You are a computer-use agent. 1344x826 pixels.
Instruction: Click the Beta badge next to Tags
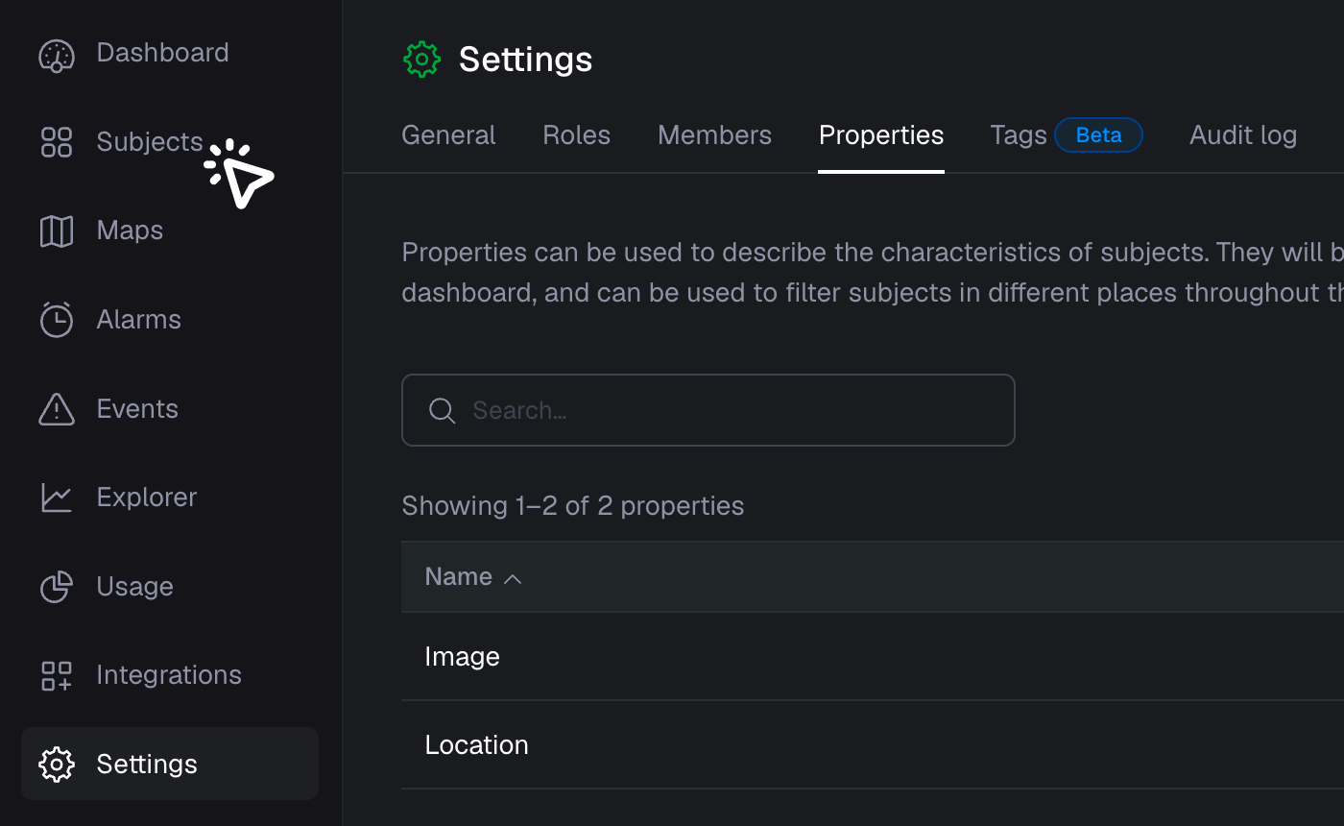click(x=1098, y=135)
